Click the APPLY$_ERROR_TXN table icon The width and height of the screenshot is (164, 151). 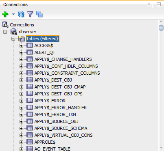[29, 114]
